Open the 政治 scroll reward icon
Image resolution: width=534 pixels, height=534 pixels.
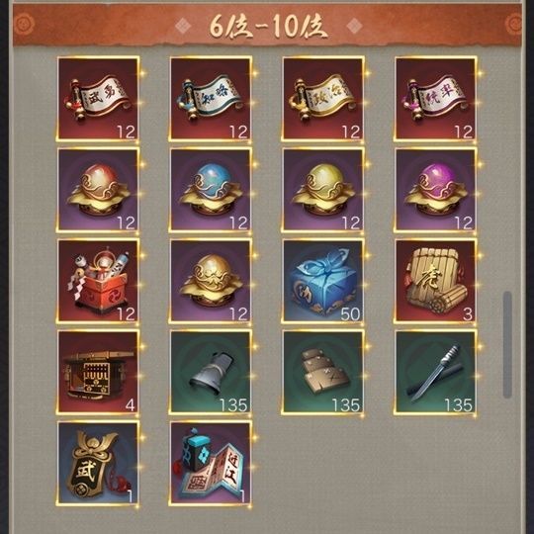coord(322,99)
